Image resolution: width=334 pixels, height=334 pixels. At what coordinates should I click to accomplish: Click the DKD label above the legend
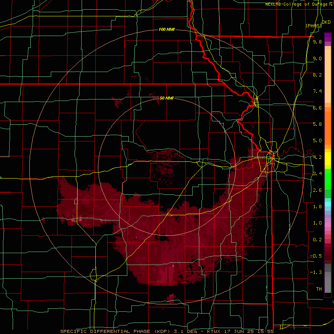point(326,22)
